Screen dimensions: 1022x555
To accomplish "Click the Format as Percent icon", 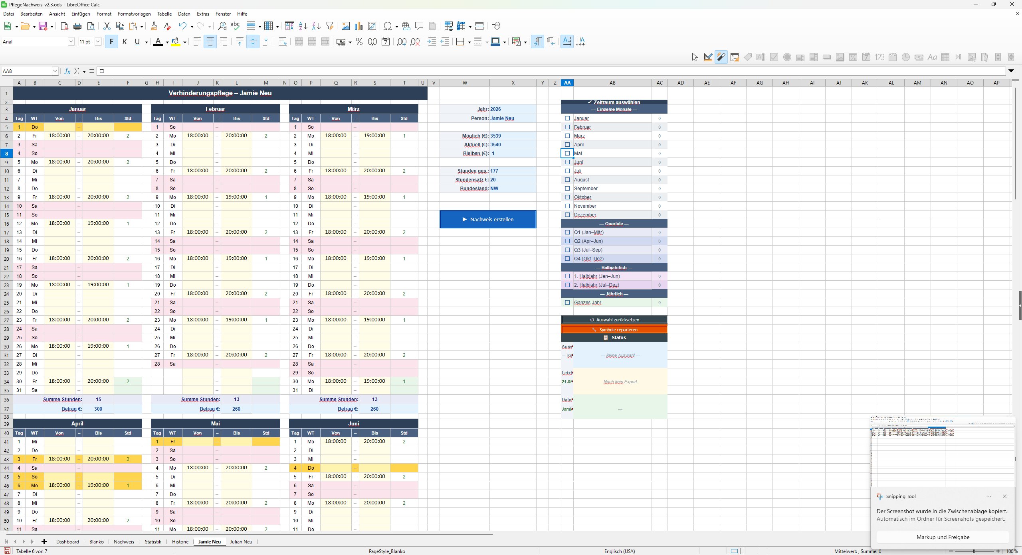I will (x=359, y=41).
